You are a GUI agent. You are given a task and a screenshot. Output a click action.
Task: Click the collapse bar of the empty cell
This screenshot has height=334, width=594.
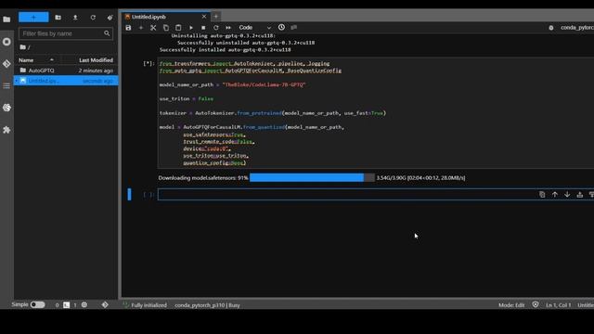coord(129,195)
